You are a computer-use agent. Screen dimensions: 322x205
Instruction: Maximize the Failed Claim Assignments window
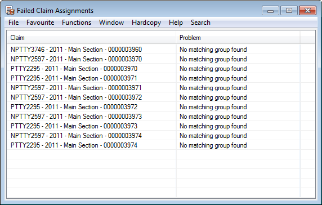pos(289,11)
